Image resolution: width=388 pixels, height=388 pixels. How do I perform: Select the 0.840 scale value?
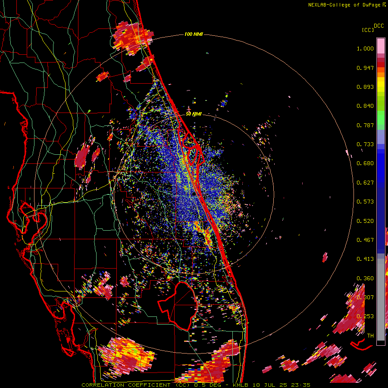[365, 106]
